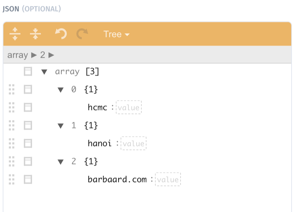The height and width of the screenshot is (212, 295).
Task: Collapse object 0 using its triangle
Action: coord(61,89)
